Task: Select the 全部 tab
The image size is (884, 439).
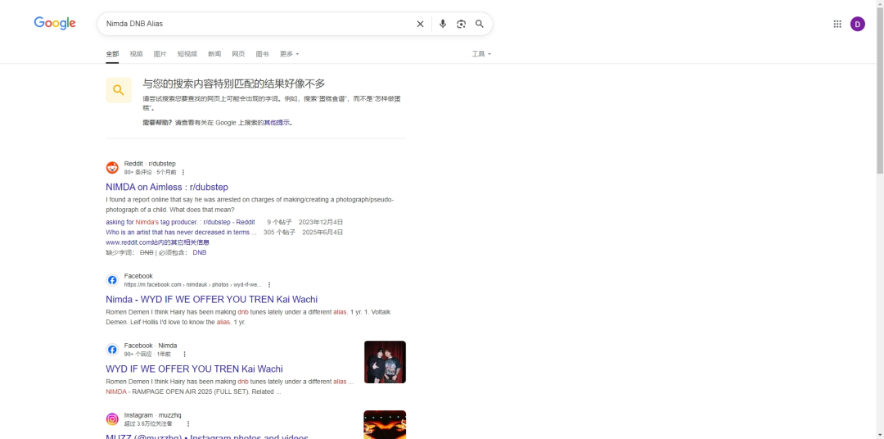Action: (x=112, y=53)
